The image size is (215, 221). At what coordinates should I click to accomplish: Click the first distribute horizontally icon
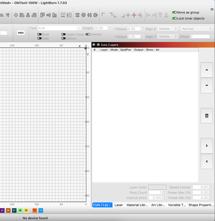tap(90, 15)
